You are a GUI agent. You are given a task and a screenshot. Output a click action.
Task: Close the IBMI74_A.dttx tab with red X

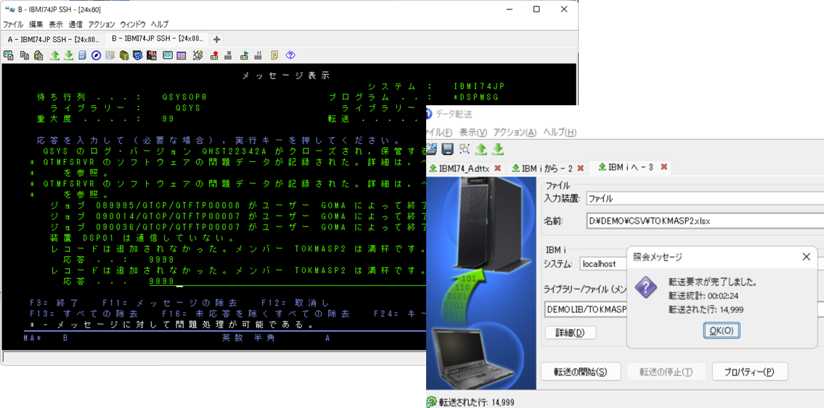coord(497,168)
